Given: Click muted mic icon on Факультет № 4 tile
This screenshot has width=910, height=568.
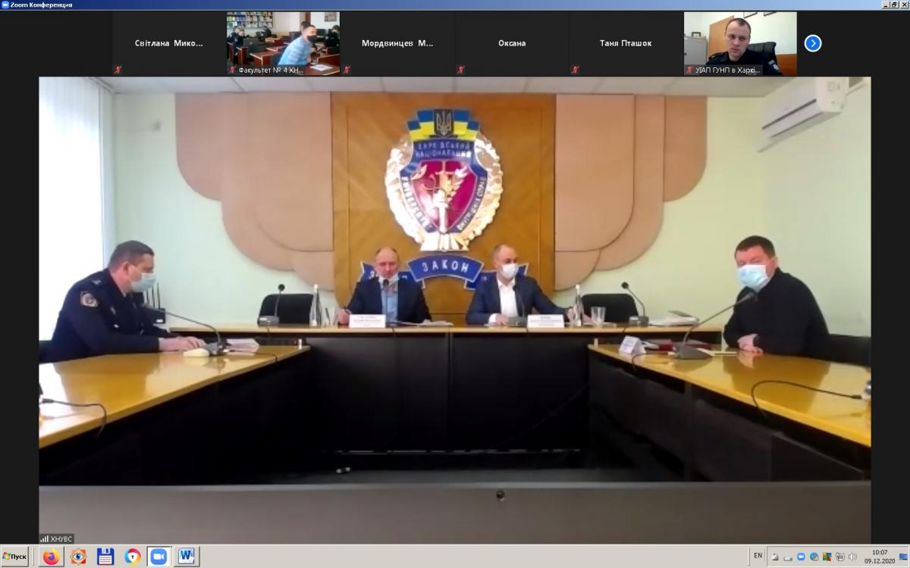Looking at the screenshot, I should click(x=232, y=70).
